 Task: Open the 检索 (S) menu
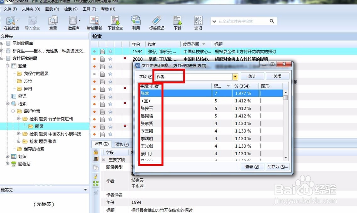pos(71,9)
